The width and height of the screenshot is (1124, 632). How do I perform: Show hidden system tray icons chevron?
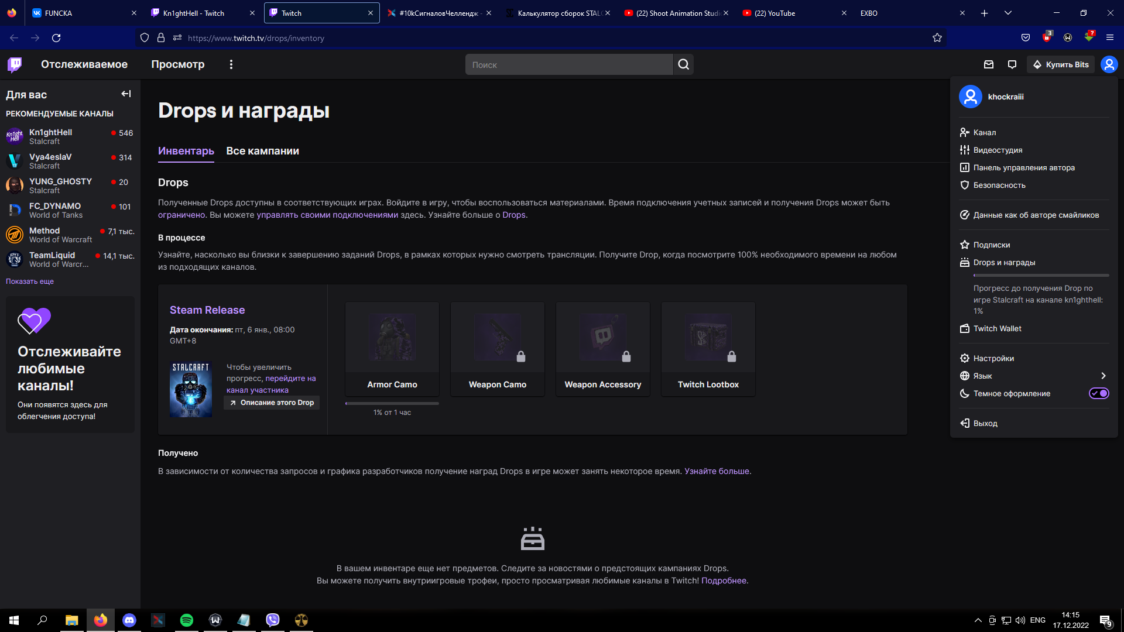point(978,620)
